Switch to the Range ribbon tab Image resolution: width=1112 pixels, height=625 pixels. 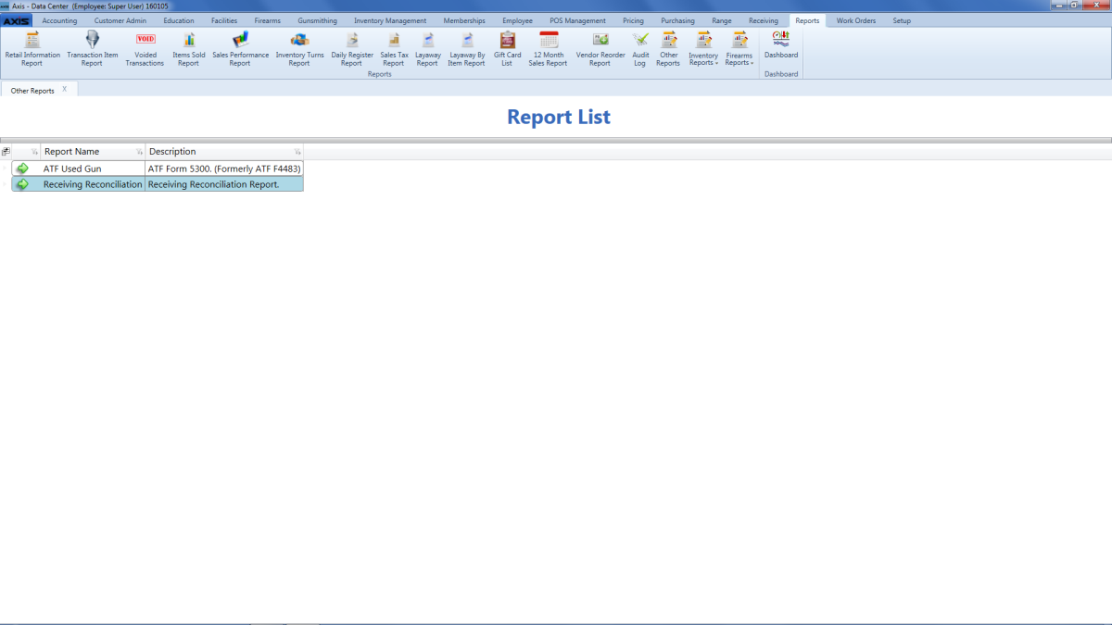point(722,20)
